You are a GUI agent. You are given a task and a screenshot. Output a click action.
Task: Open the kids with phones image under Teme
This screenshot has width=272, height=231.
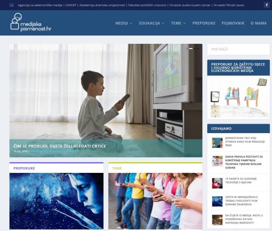point(155,201)
